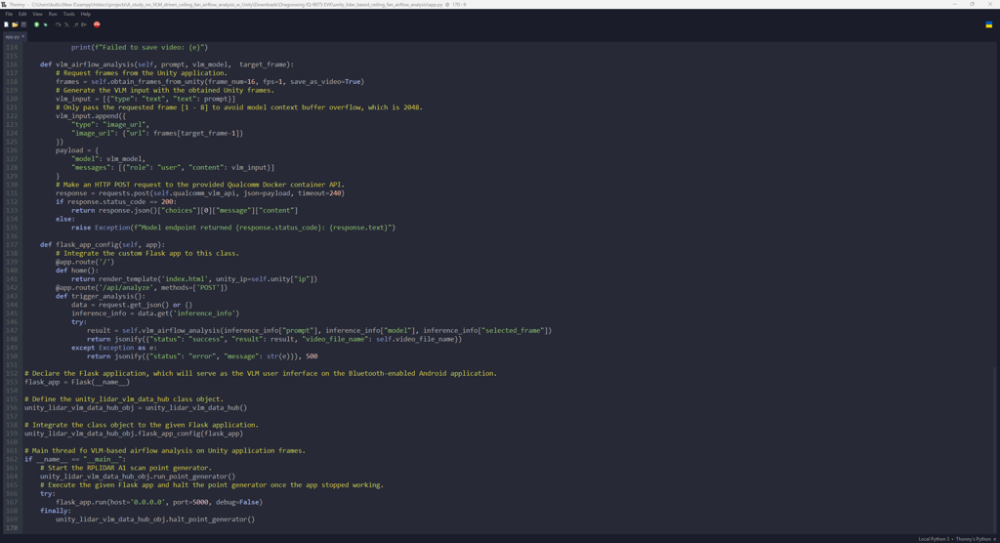Open the Help menu
The width and height of the screenshot is (1000, 543).
coord(86,14)
